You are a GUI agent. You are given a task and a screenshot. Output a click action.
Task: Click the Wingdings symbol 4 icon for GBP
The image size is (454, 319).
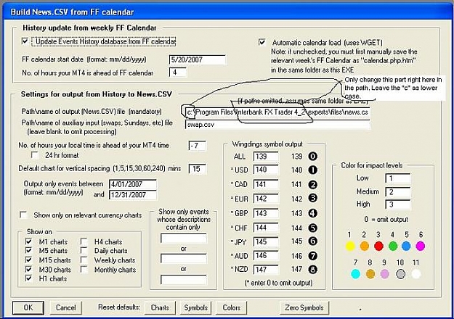pos(312,213)
